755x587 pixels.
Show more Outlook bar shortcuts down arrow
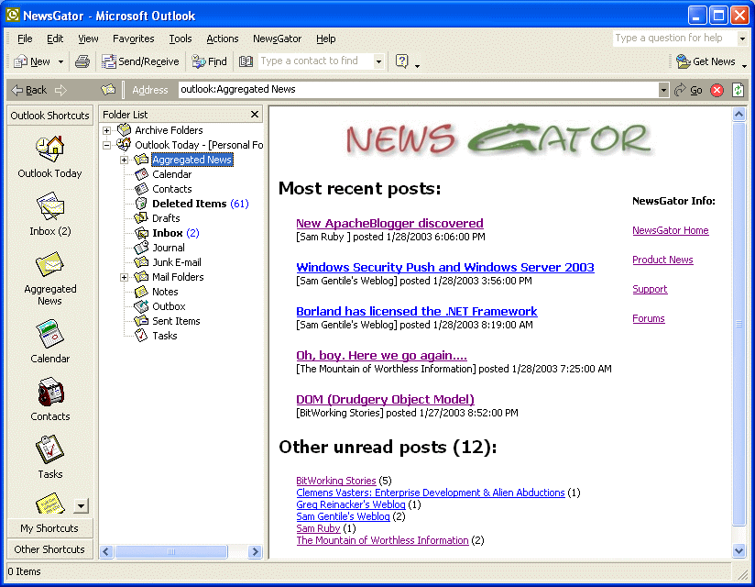(x=81, y=506)
